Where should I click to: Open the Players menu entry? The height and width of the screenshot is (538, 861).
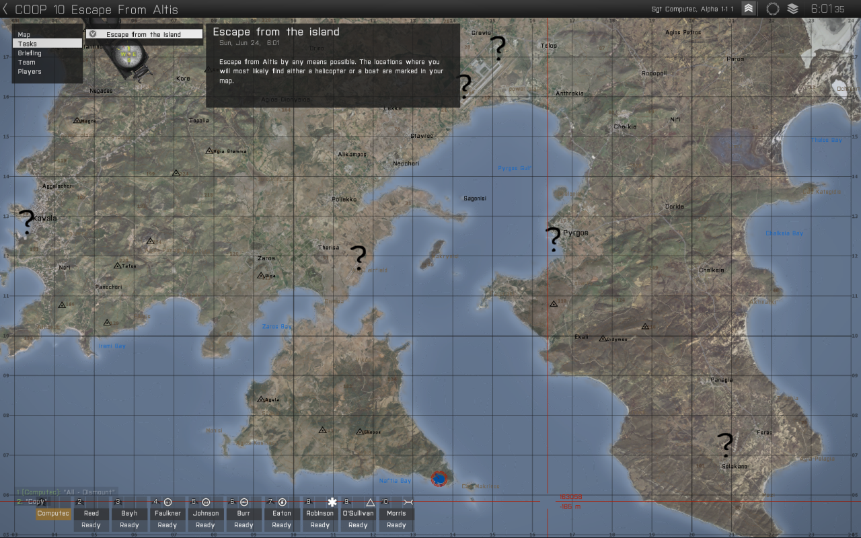click(x=47, y=71)
